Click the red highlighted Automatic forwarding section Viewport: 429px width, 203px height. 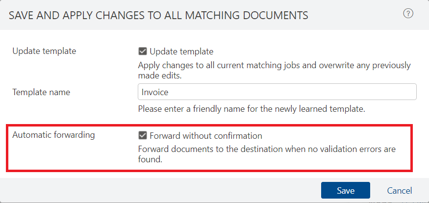[209, 148]
